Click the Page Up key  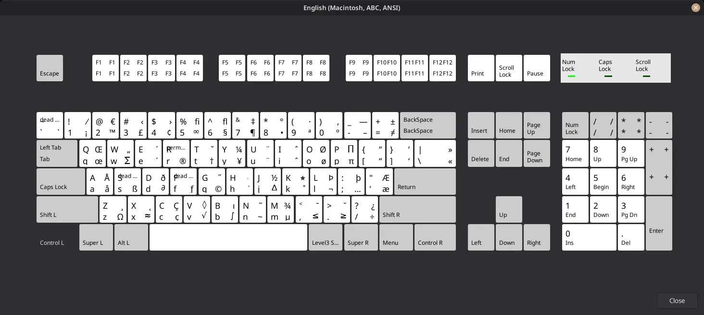537,125
